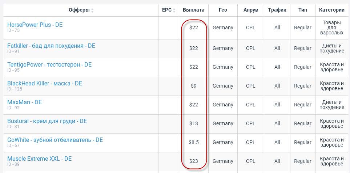
Task: Click sort arrows next to EPC header
Action: 174,10
